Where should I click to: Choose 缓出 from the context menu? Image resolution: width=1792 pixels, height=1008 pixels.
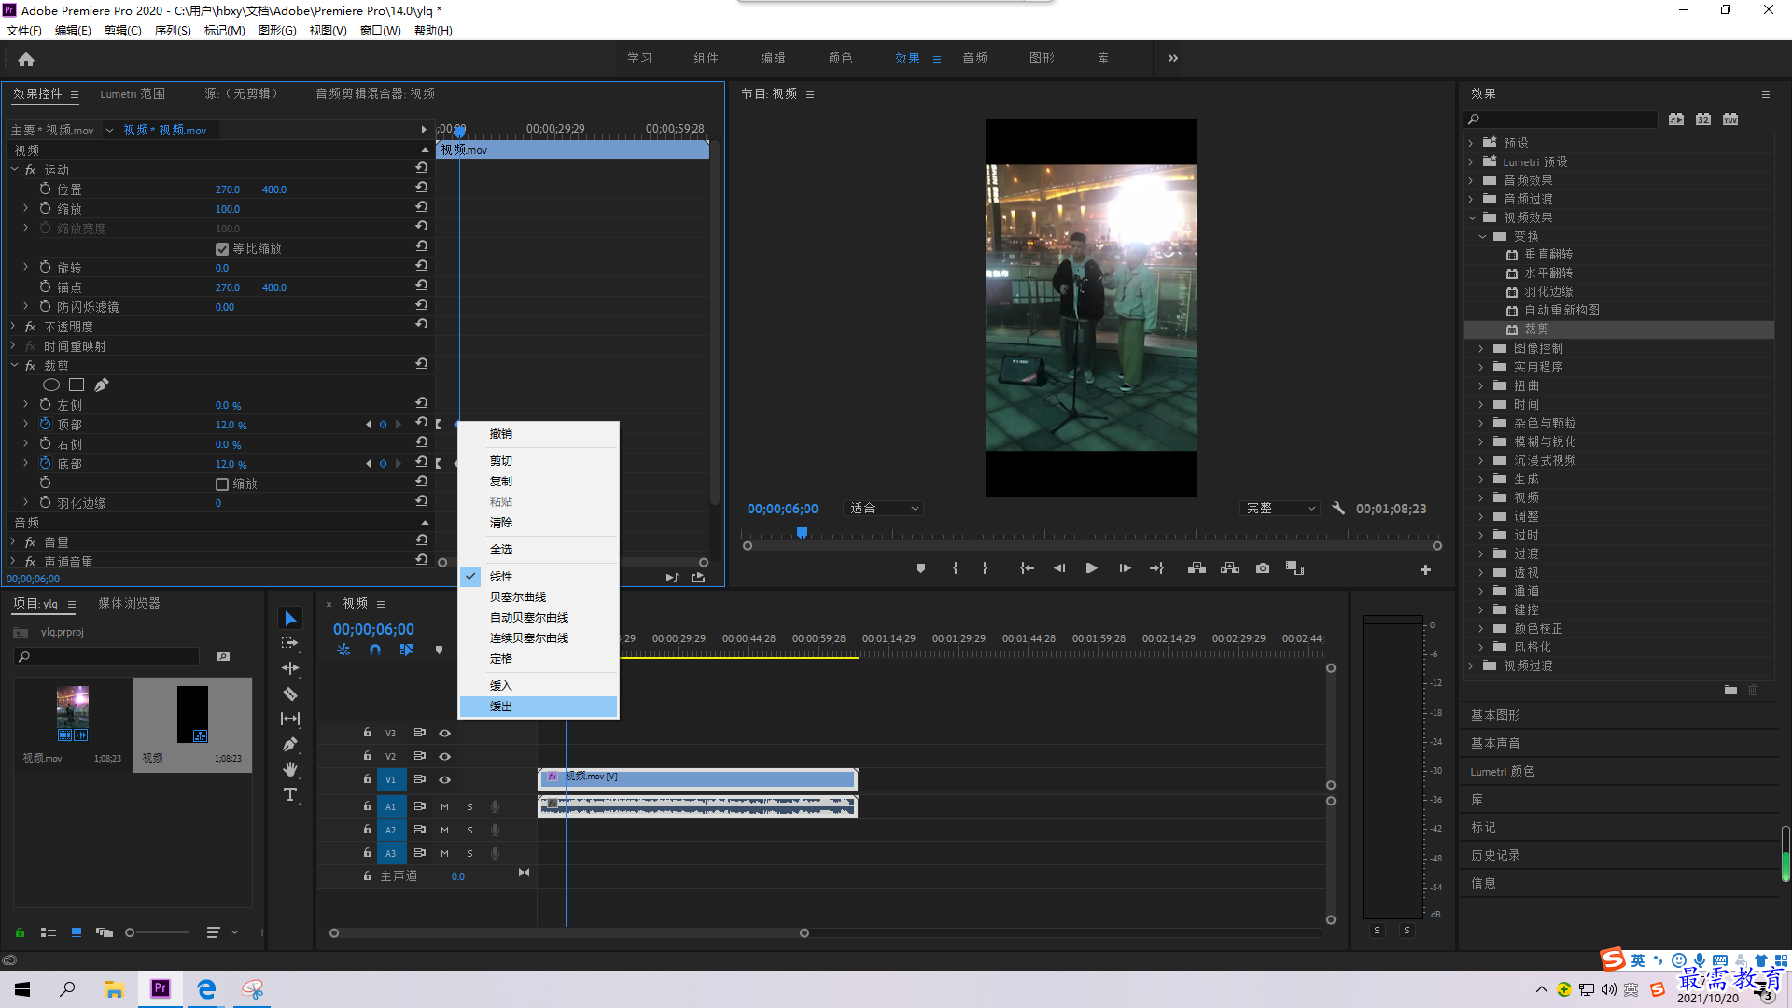(539, 707)
